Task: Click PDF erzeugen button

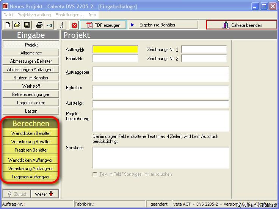Action: 103,25
